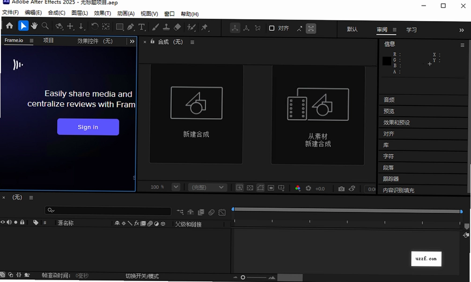Open the Frame.io panel menu
This screenshot has width=471, height=282.
(31, 41)
